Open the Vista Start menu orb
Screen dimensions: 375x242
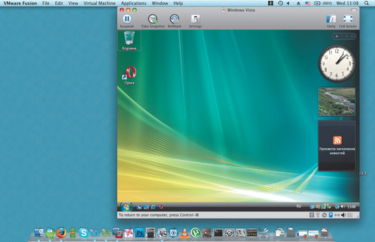pyautogui.click(x=126, y=206)
